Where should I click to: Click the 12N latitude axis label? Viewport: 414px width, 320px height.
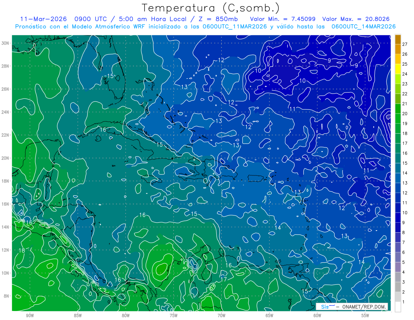click(x=5, y=250)
